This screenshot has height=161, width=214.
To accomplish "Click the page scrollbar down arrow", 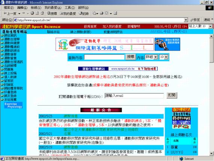I will click(x=211, y=153).
